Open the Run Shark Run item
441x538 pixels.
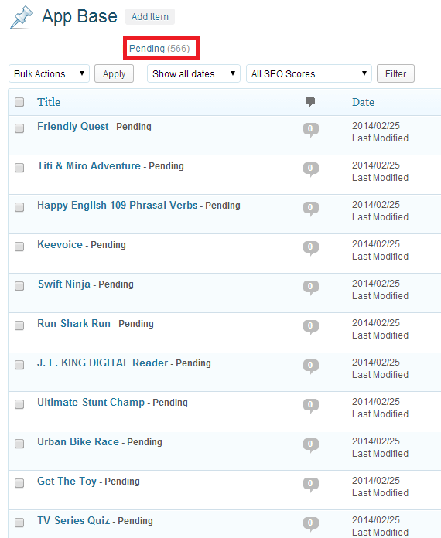coord(73,324)
